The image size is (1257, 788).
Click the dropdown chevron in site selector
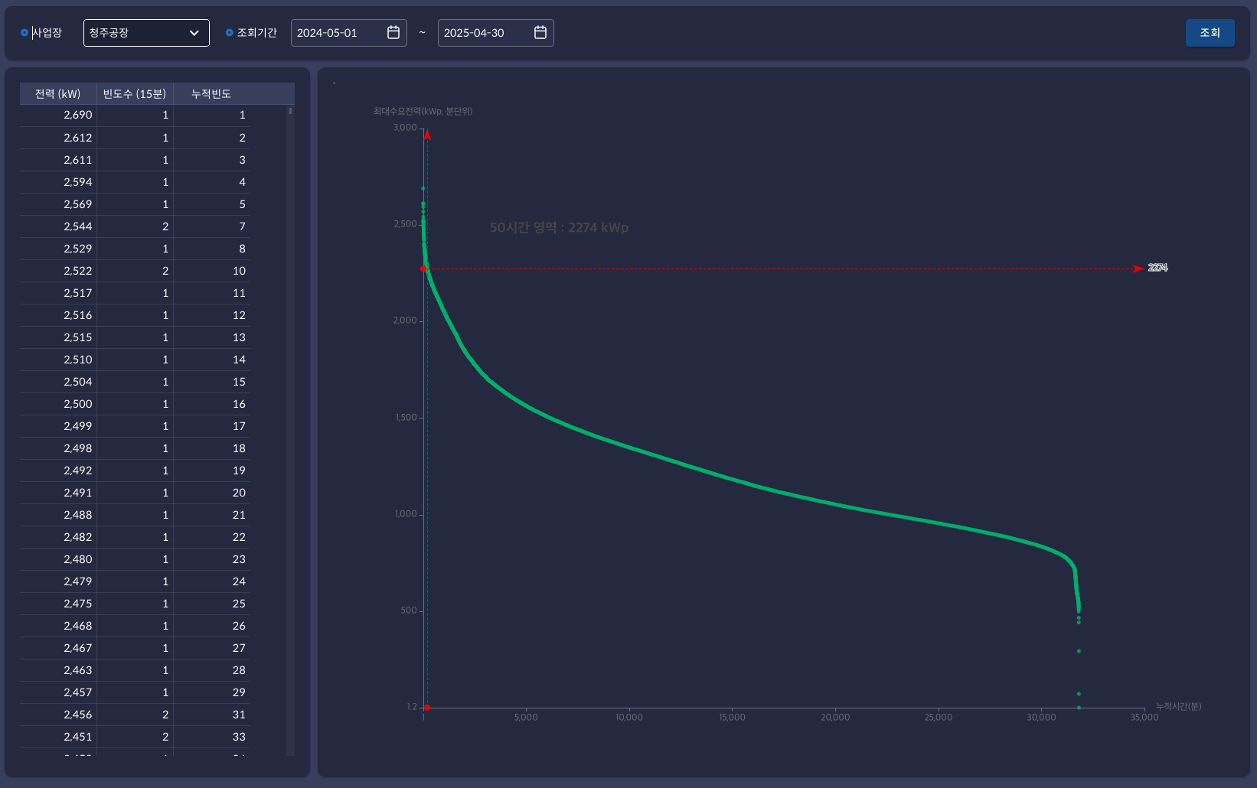click(x=194, y=33)
